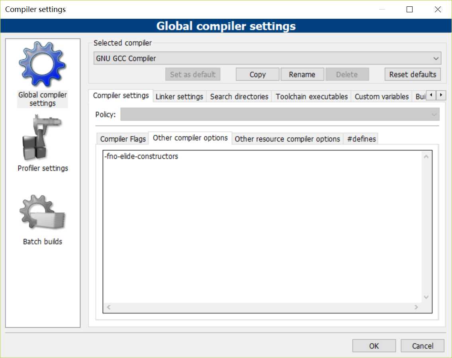
Task: Select the partially visible Bui tab
Action: click(x=420, y=97)
